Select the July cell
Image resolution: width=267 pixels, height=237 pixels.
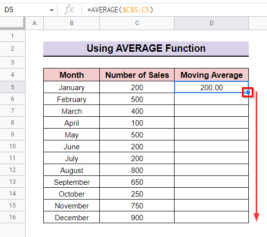coord(71,158)
